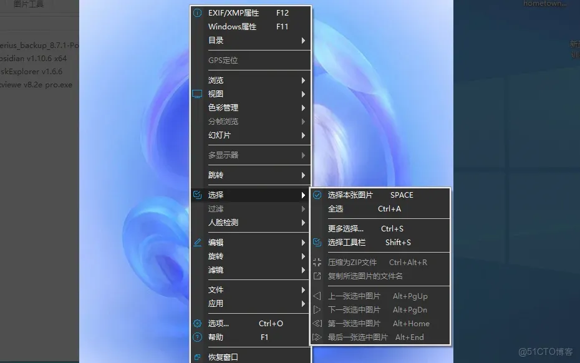Click the info icon beside EXIF/XMP属性
This screenshot has width=580, height=363.
point(197,12)
